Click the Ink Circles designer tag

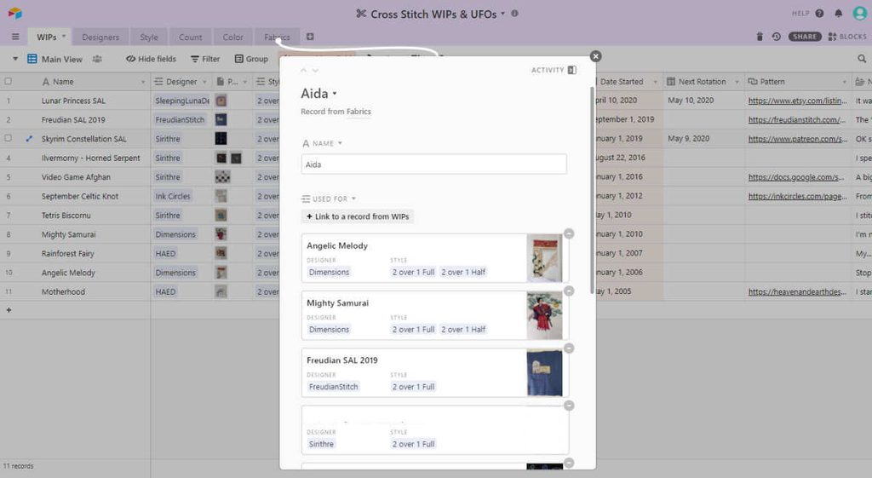(x=172, y=196)
